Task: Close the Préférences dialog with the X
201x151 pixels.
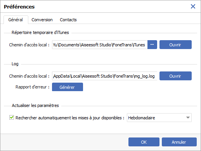Action: [x=193, y=6]
